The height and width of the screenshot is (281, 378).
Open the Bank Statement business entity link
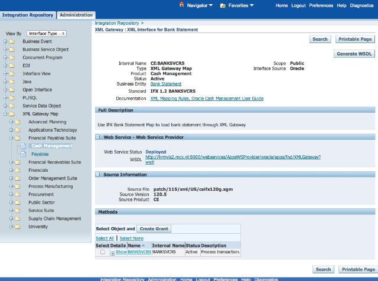[166, 84]
